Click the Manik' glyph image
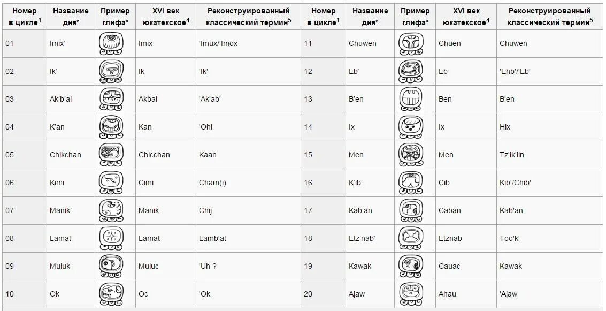 (x=111, y=211)
